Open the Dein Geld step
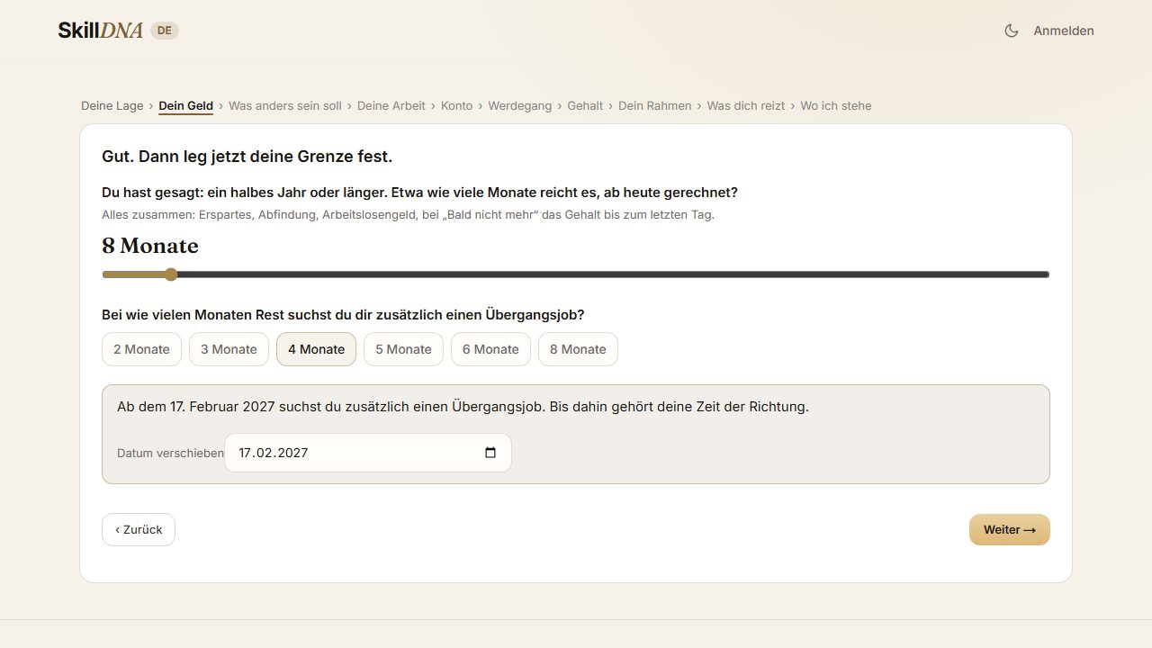 coord(185,106)
